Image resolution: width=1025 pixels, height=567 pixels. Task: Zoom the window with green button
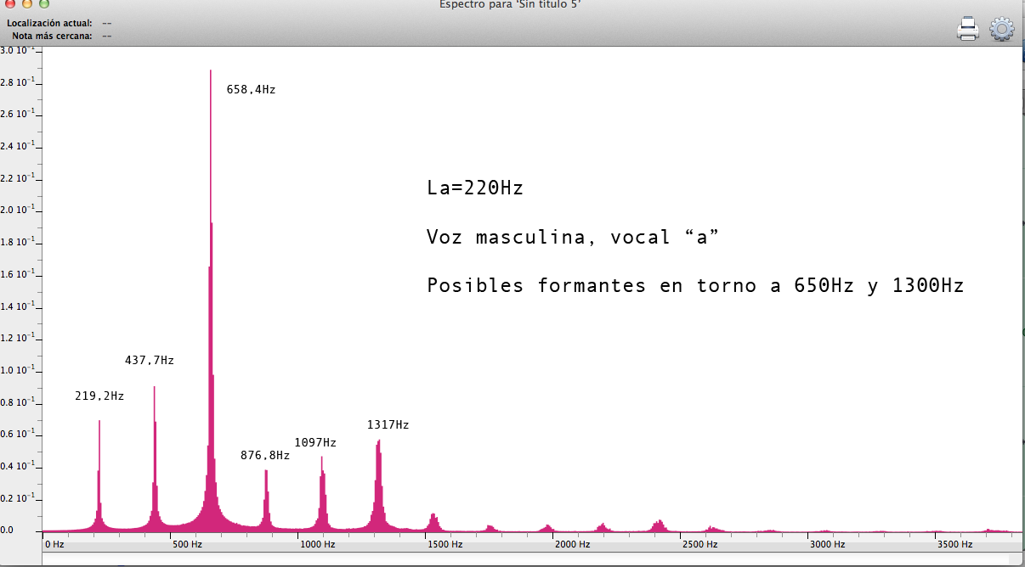click(x=44, y=3)
